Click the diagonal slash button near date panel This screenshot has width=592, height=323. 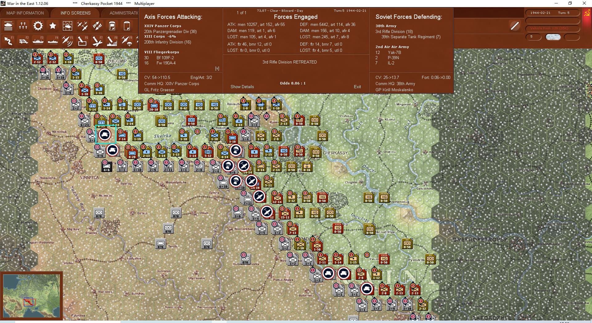tap(515, 26)
